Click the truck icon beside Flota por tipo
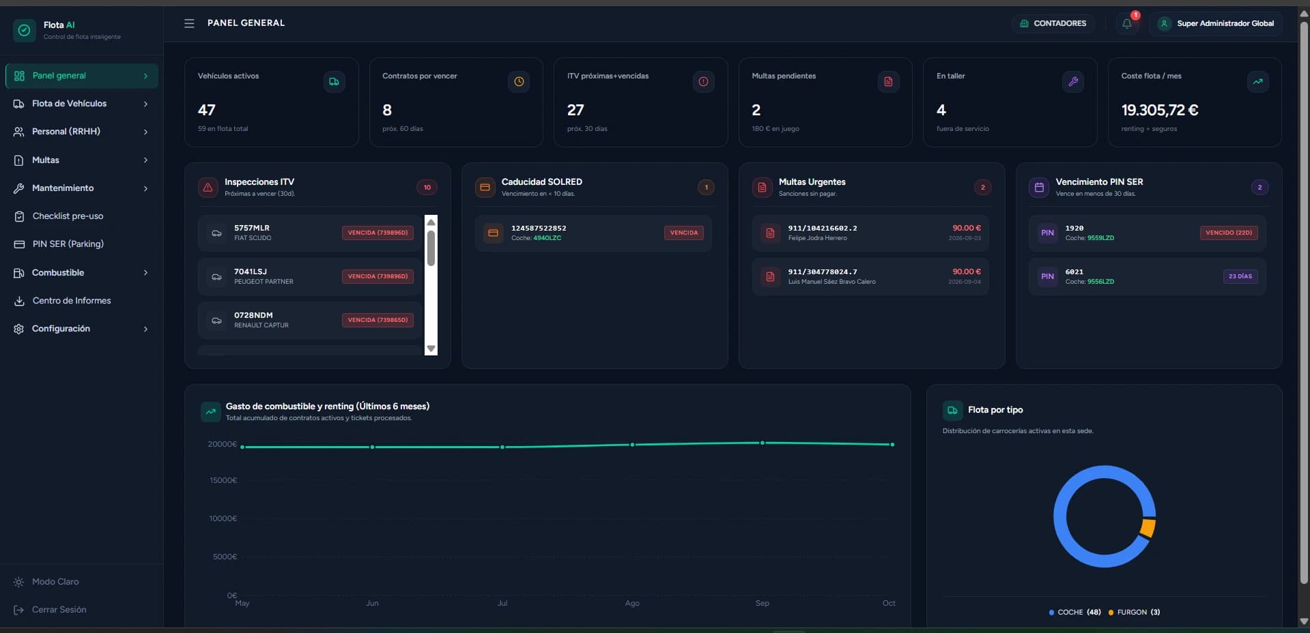 952,410
